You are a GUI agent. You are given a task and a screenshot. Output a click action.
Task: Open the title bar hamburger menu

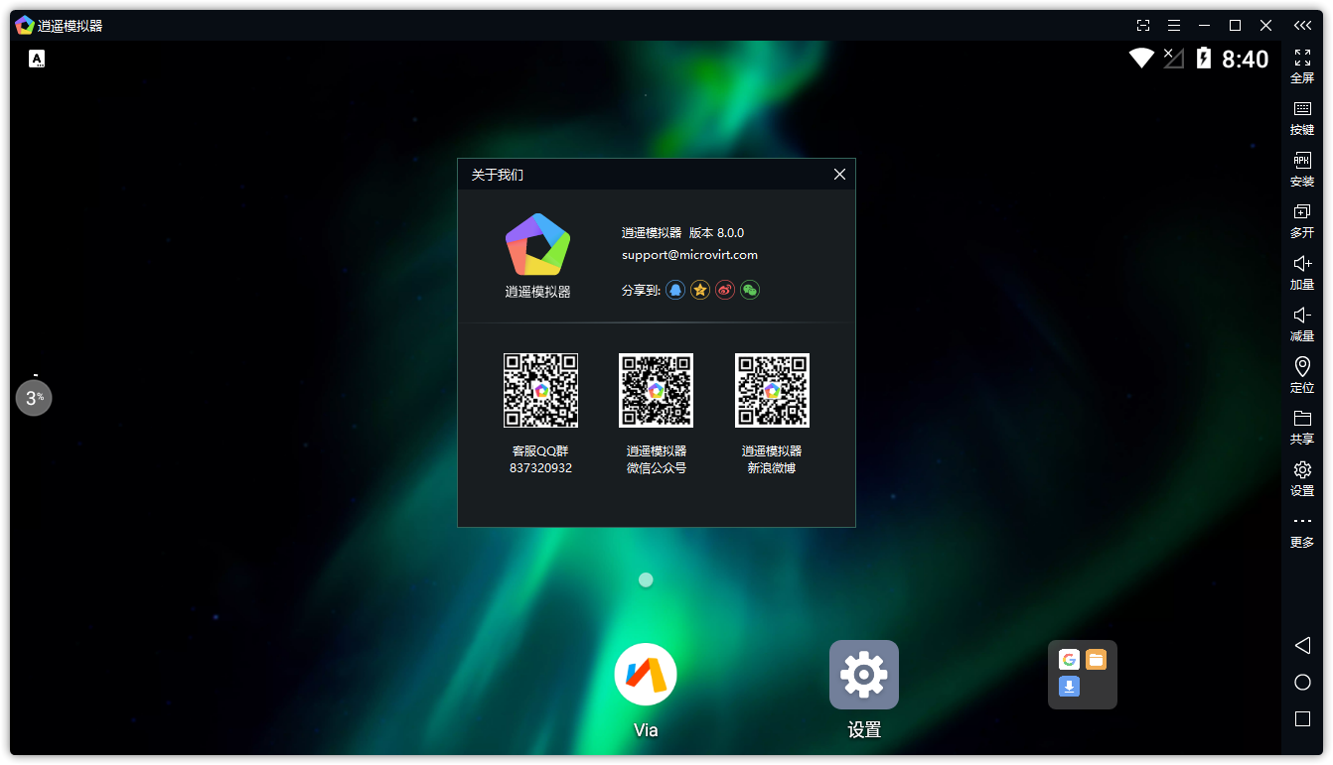point(1174,26)
